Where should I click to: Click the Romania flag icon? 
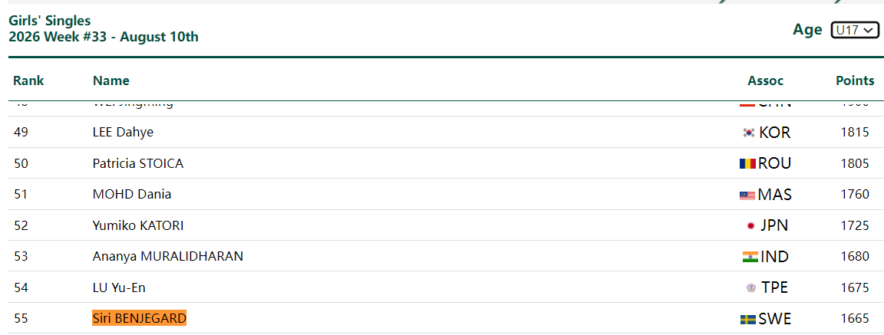click(x=747, y=164)
